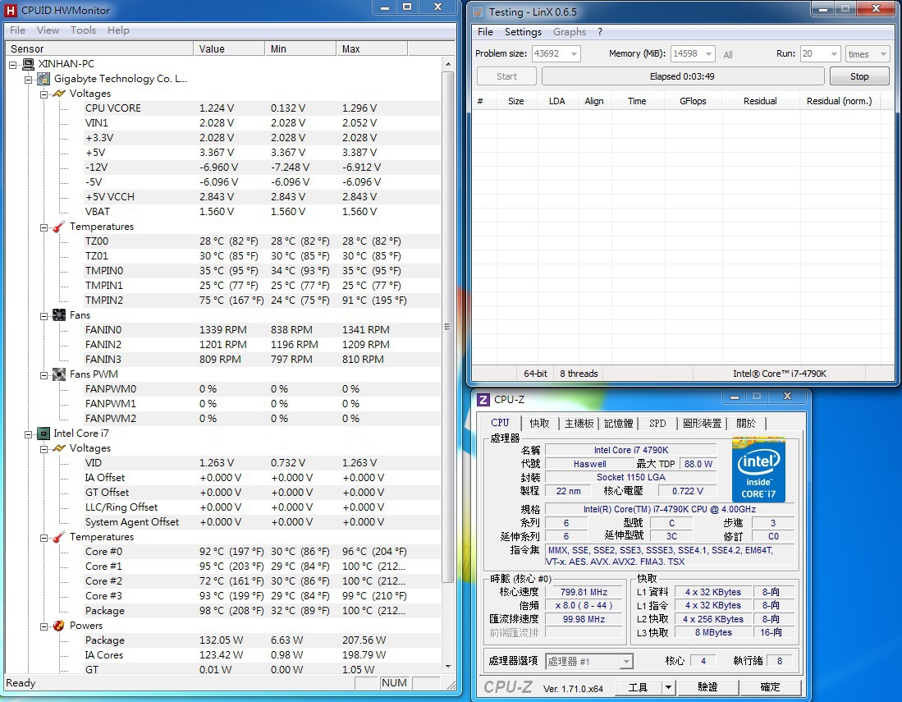The width and height of the screenshot is (902, 702).
Task: Click the Fans category fan icon
Action: pyautogui.click(x=58, y=315)
